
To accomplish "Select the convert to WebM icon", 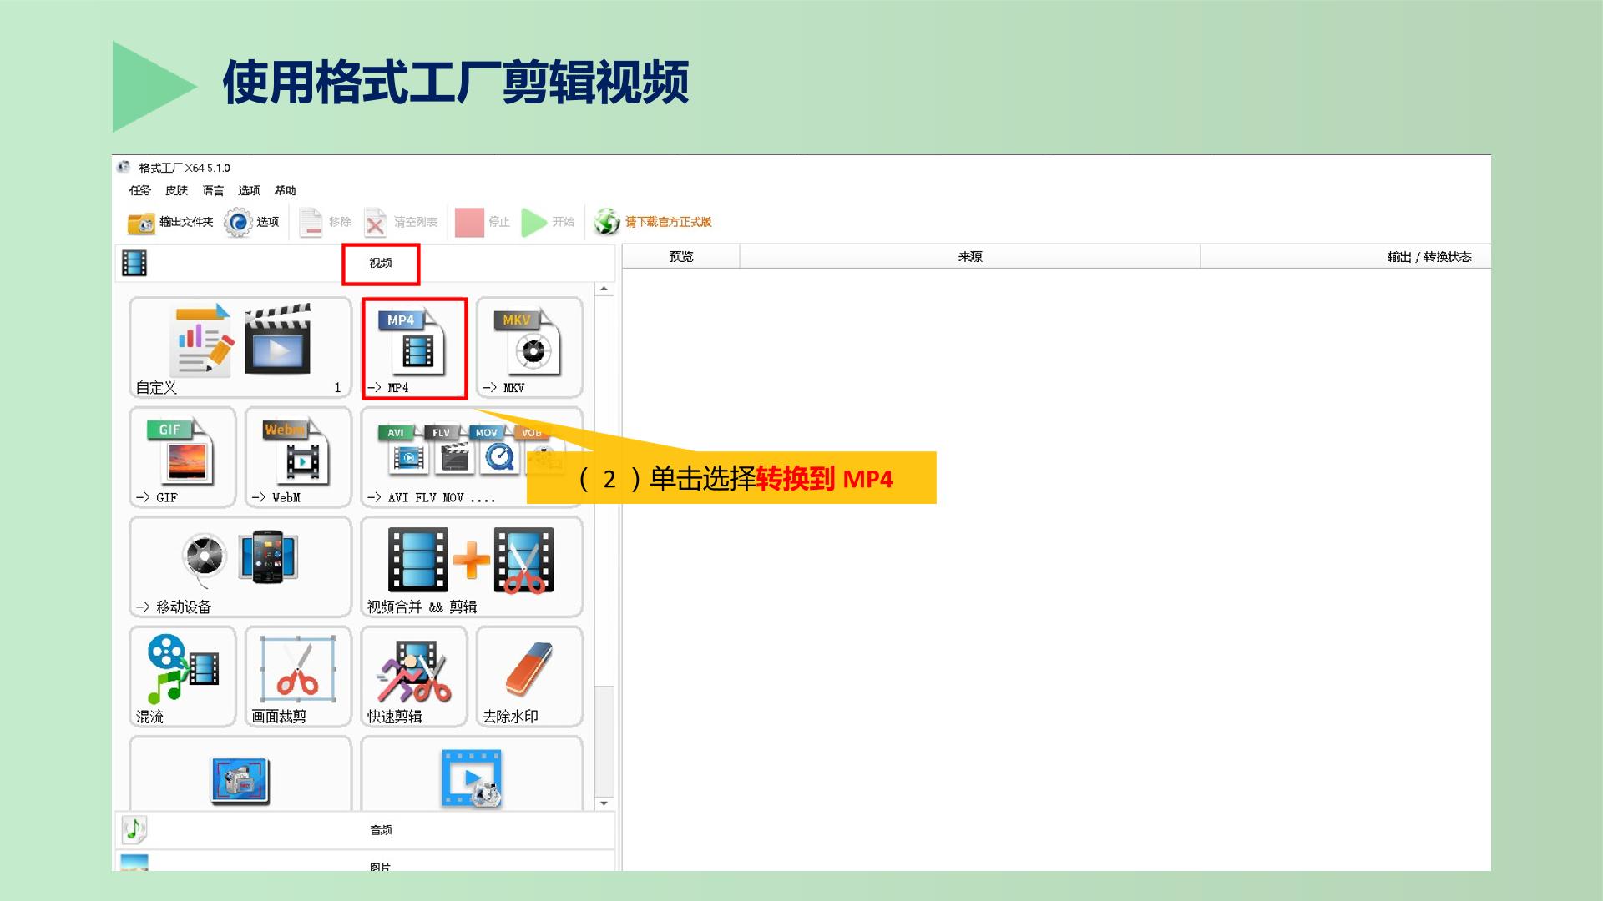I will point(298,457).
